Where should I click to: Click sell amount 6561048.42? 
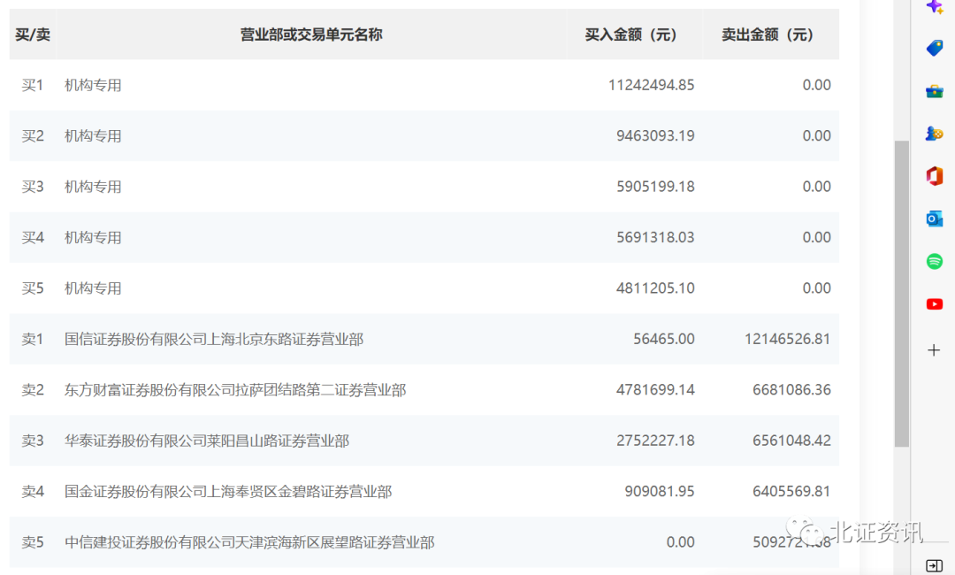pyautogui.click(x=791, y=441)
